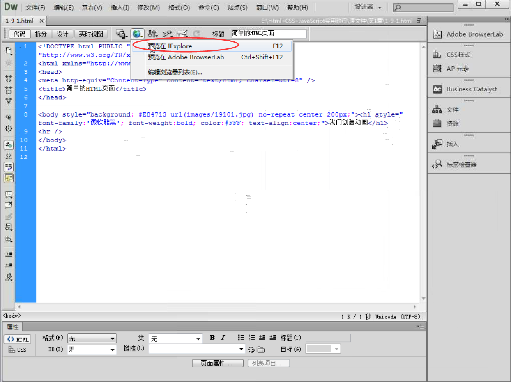Click the browse-for-file folder icon beside link field
Viewport: 511px width, 382px height.
tap(261, 350)
